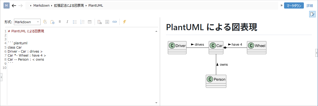318x106 pixels.
Task: Click the insert image frame icon
Action: (x=107, y=22)
